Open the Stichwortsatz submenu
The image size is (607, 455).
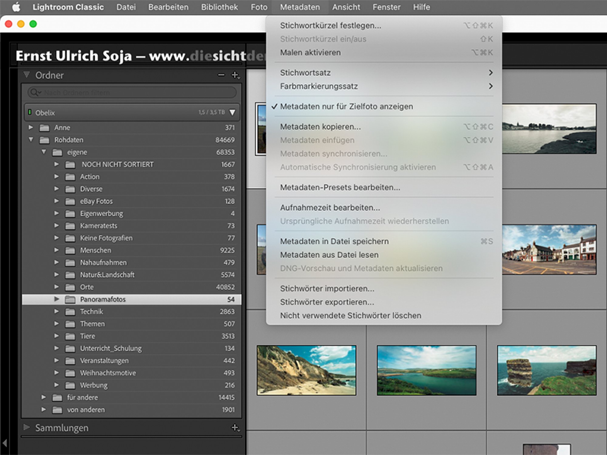(x=384, y=73)
